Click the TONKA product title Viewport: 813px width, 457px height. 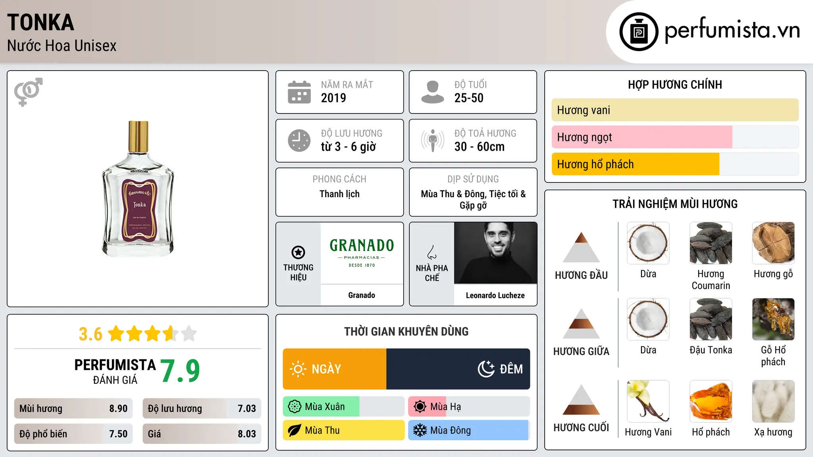(41, 22)
